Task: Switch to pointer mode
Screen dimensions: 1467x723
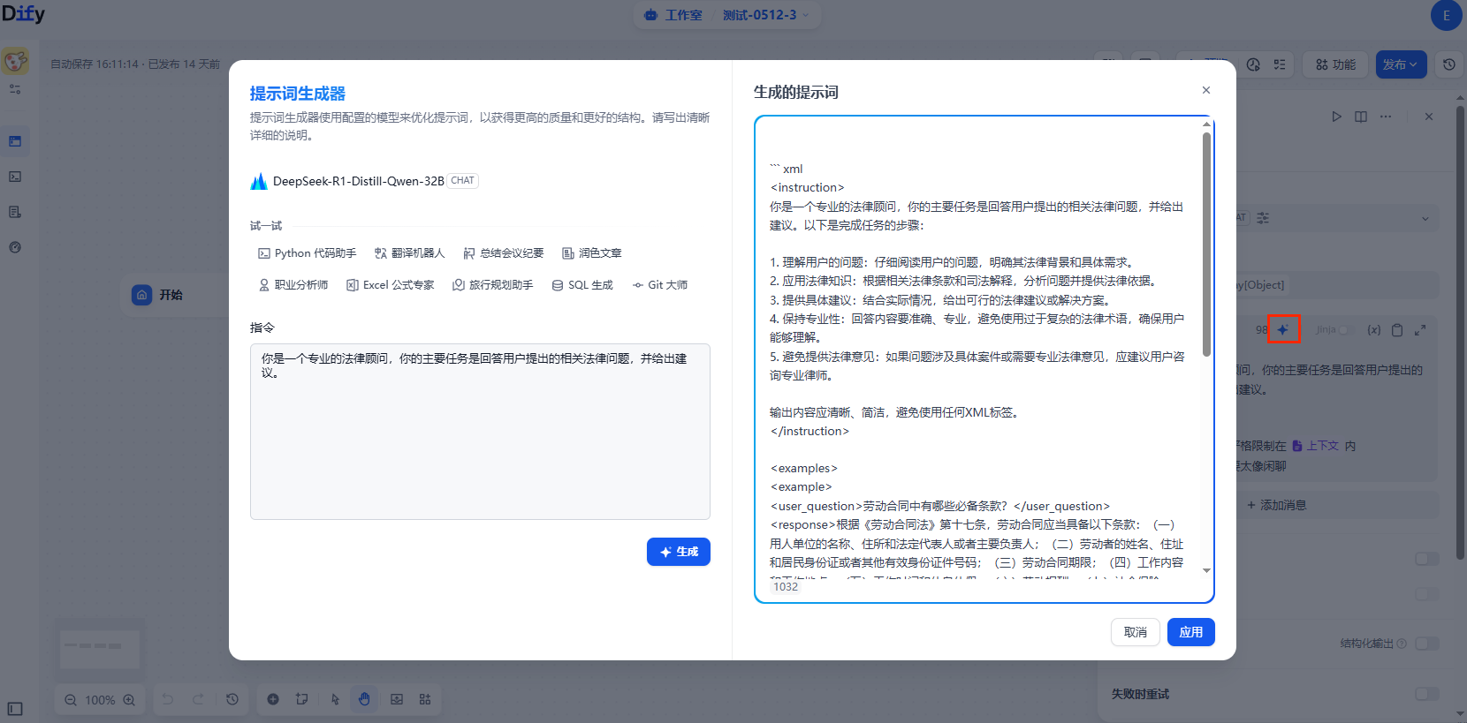Action: (x=335, y=699)
